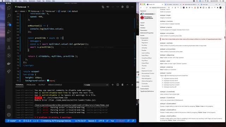The height and width of the screenshot is (127, 226).
Task: Split the terminal panel
Action: click(118, 85)
